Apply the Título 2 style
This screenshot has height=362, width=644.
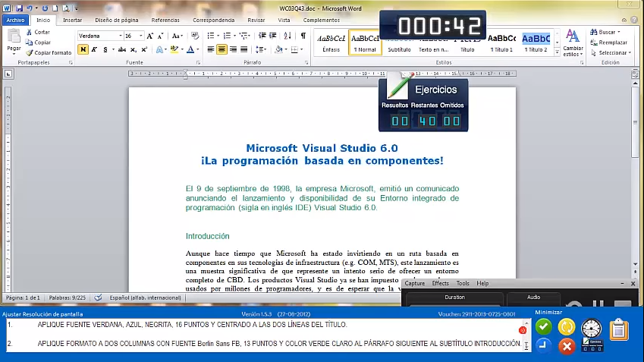click(536, 42)
